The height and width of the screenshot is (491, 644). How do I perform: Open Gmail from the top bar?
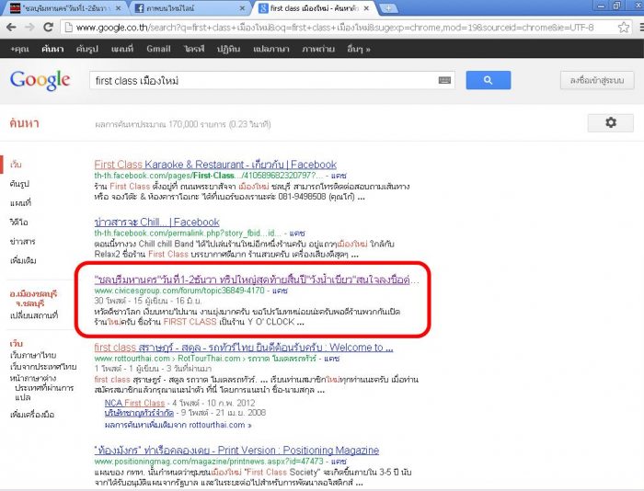pyautogui.click(x=158, y=49)
